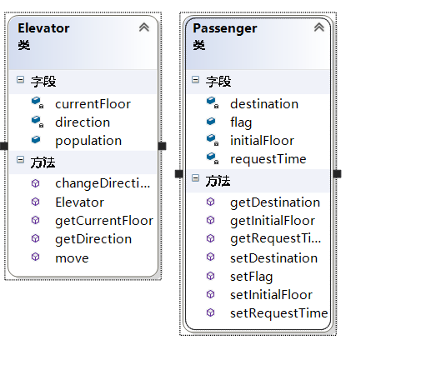Collapse the Elevator 方法 section

coord(20,160)
